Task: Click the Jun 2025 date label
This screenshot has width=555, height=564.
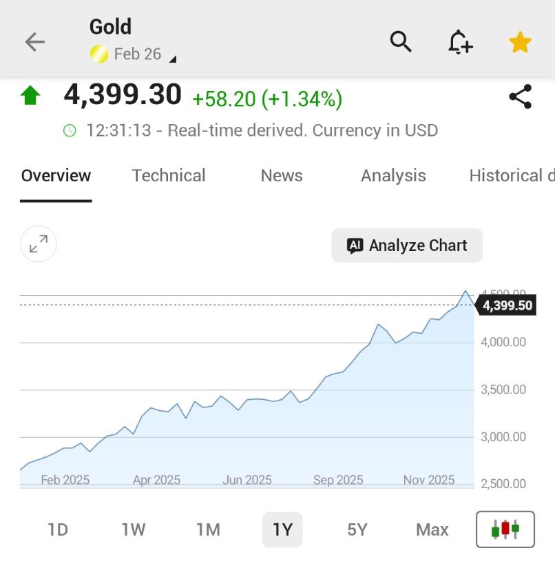Action: pos(247,480)
